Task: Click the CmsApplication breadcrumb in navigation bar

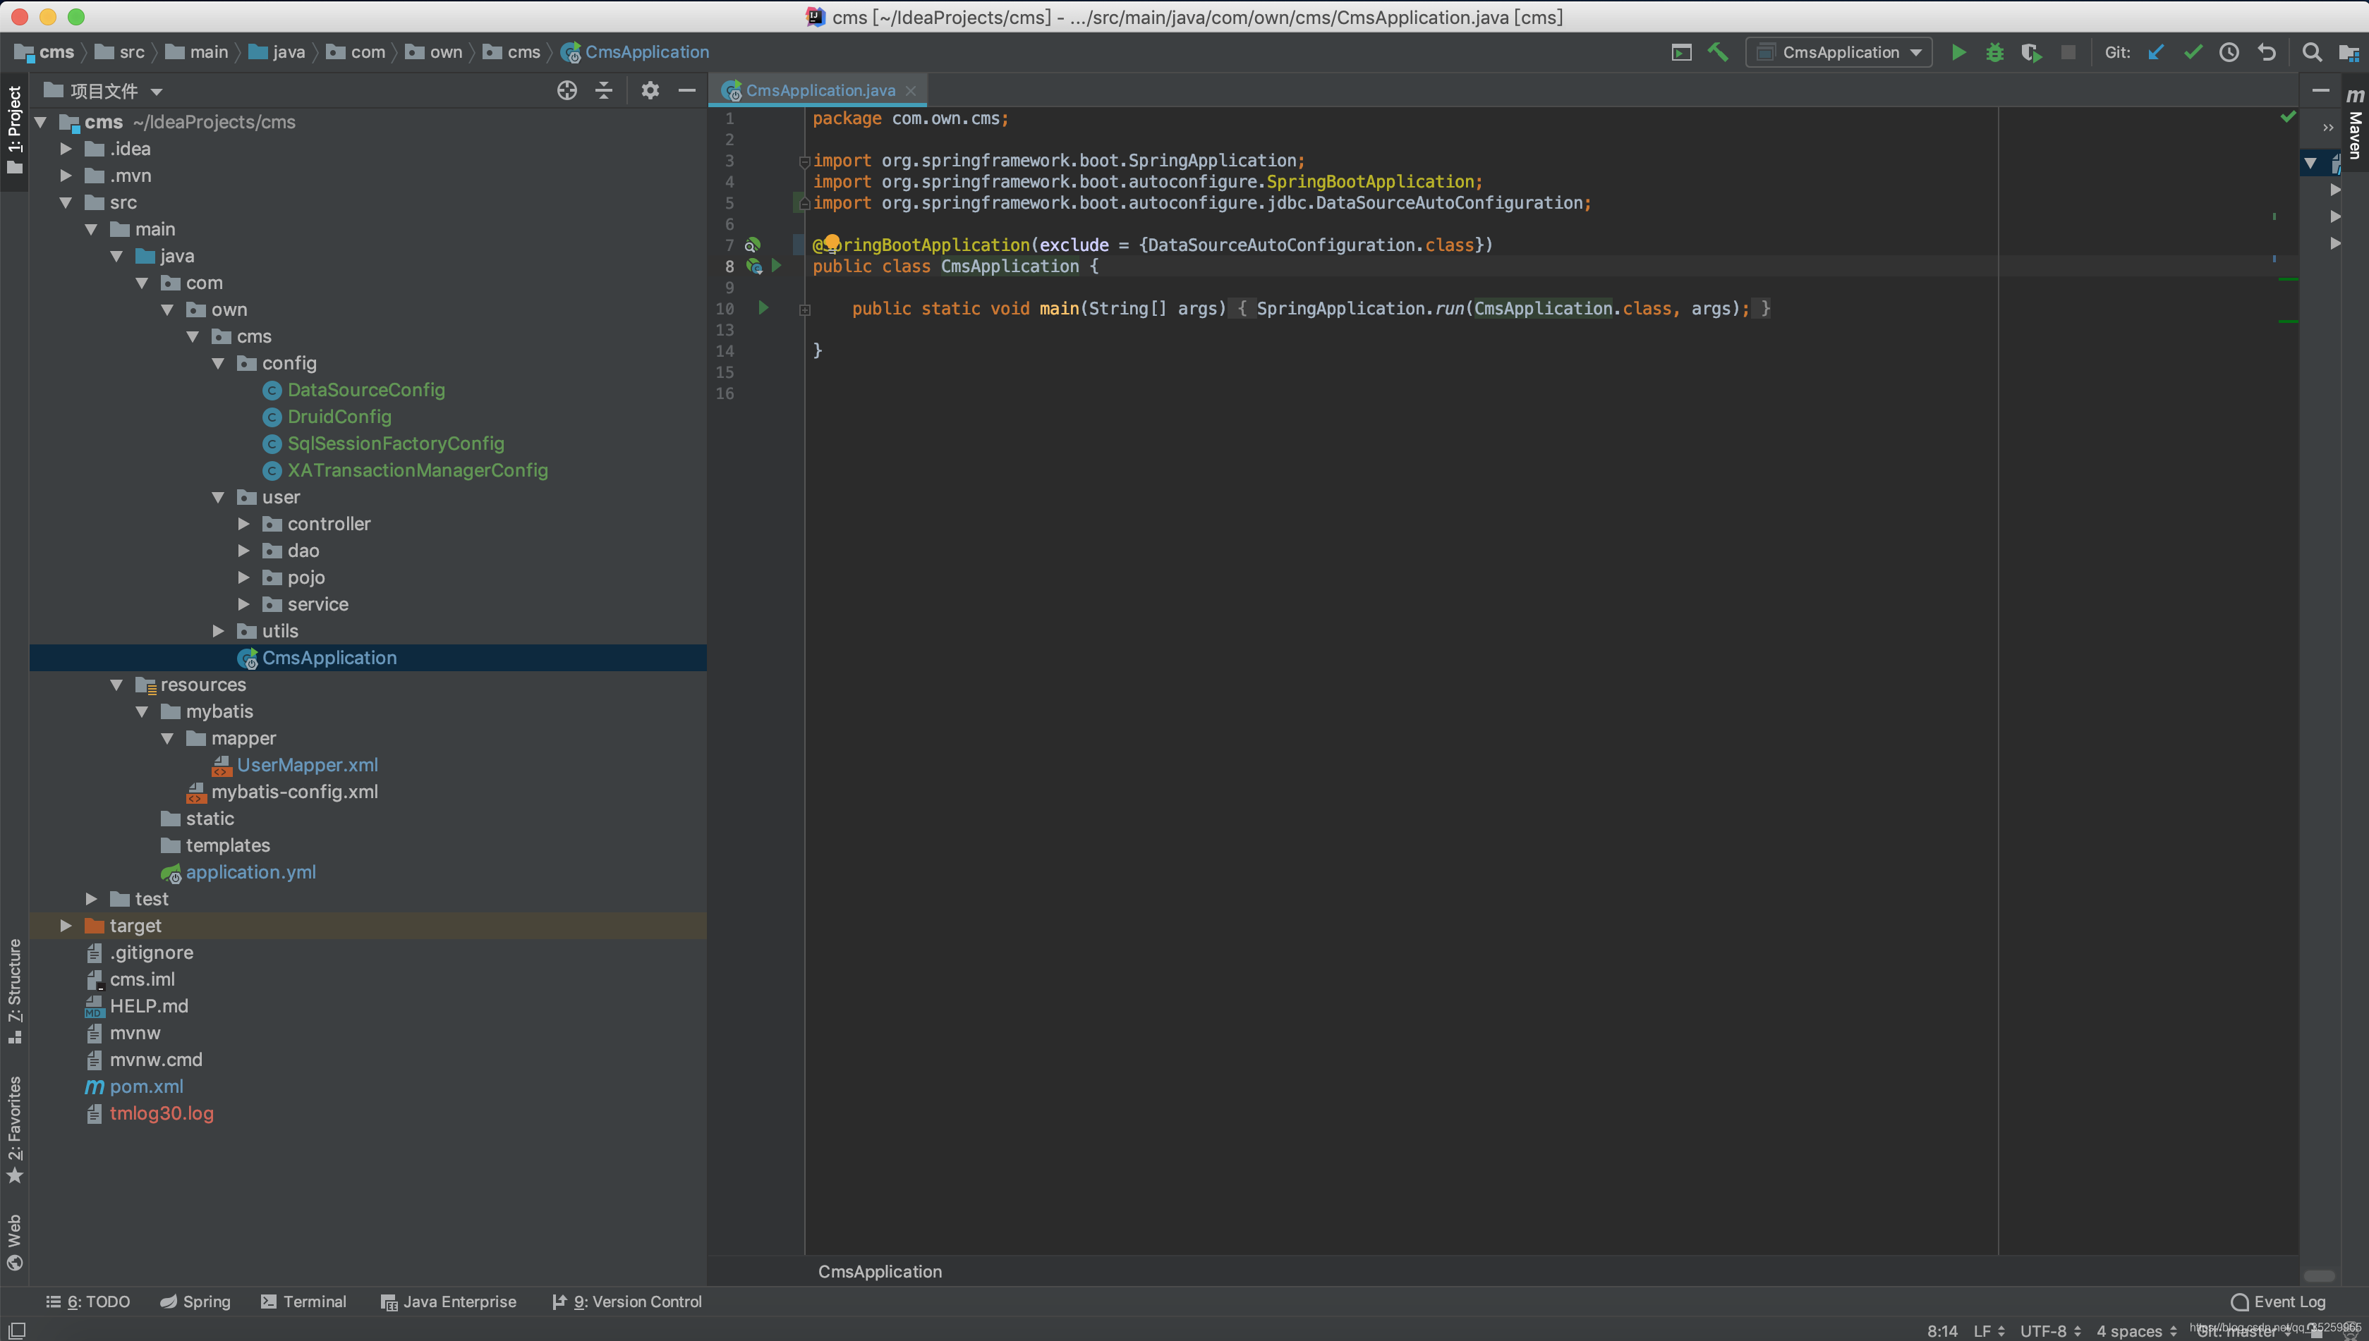Action: click(635, 52)
